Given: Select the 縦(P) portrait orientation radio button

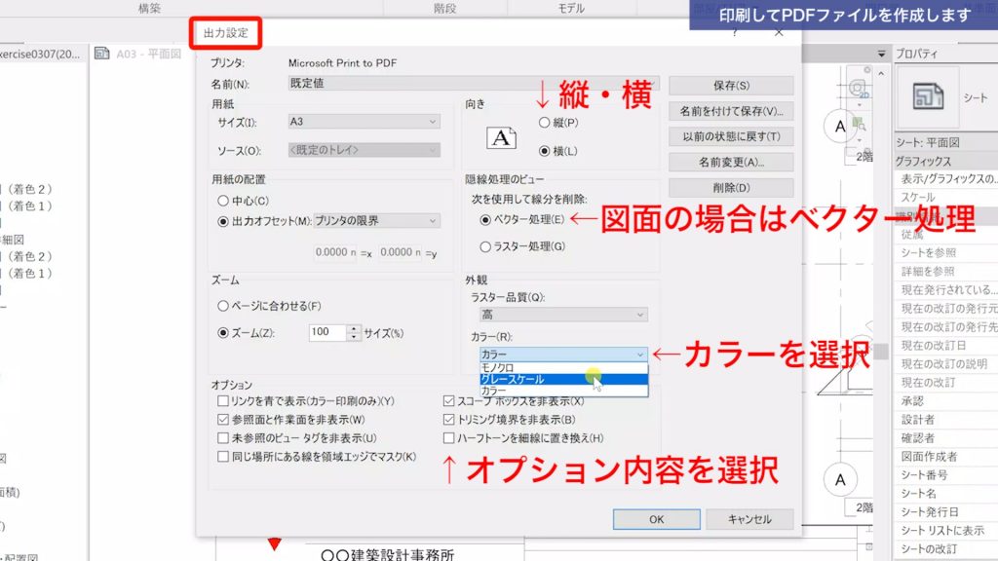Looking at the screenshot, I should coord(545,120).
